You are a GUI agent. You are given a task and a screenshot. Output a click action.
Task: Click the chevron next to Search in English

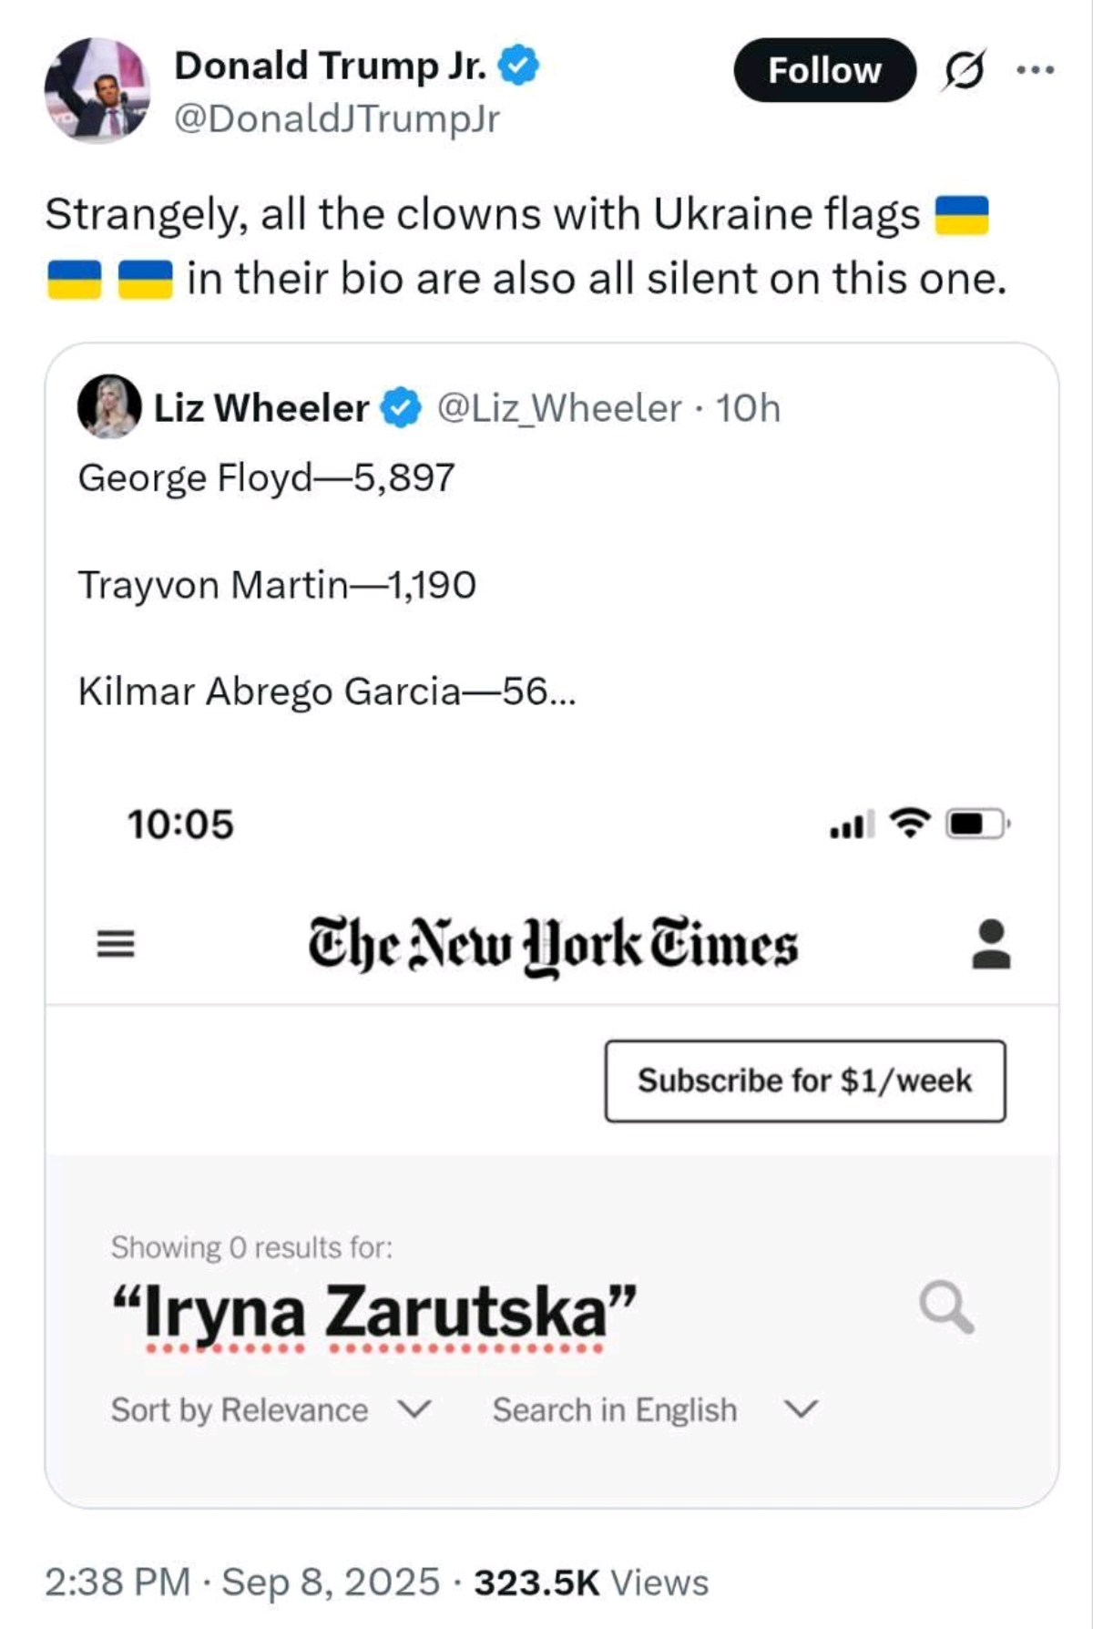pos(802,1409)
